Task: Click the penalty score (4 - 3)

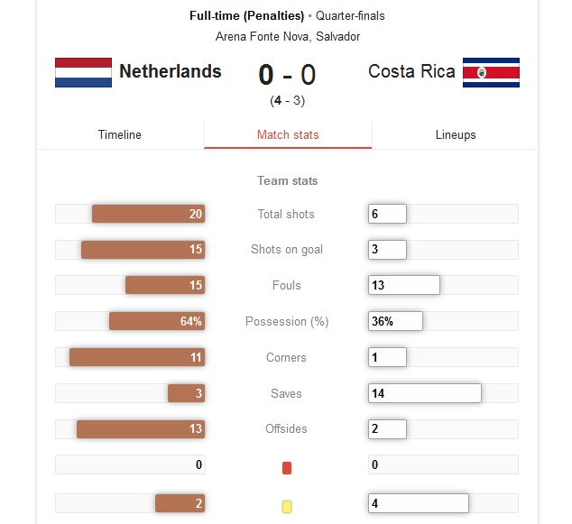Action: point(288,100)
